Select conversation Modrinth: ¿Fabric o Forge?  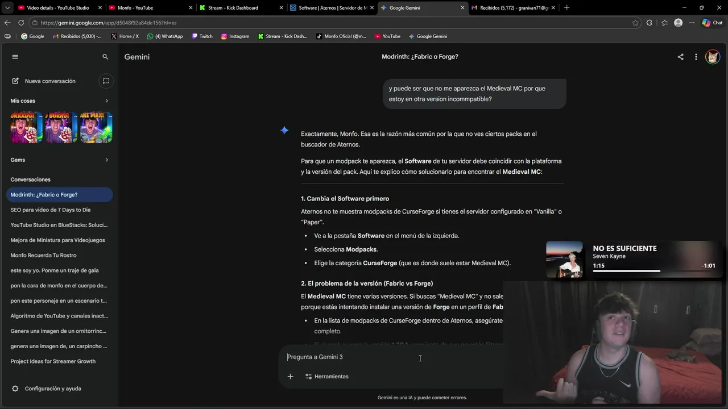point(59,194)
